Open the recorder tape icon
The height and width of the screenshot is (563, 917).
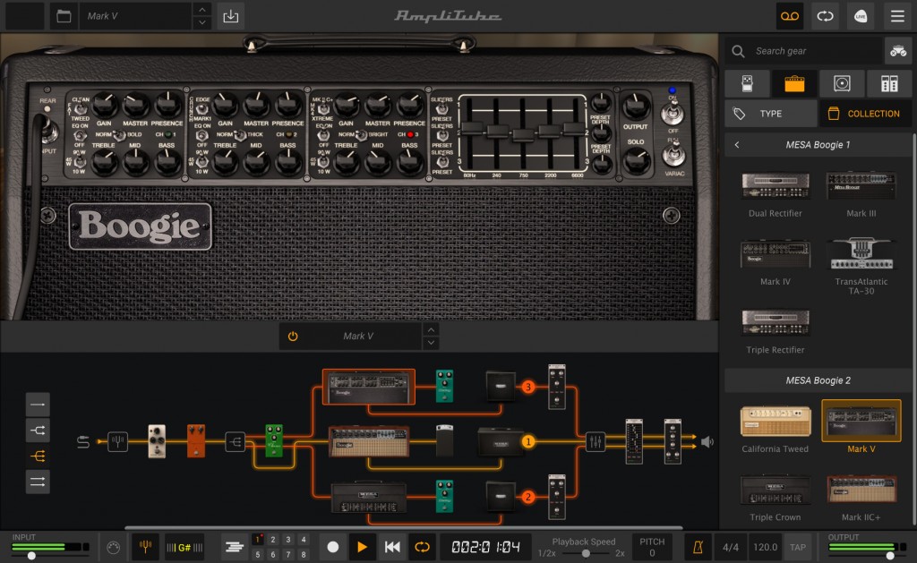click(790, 16)
